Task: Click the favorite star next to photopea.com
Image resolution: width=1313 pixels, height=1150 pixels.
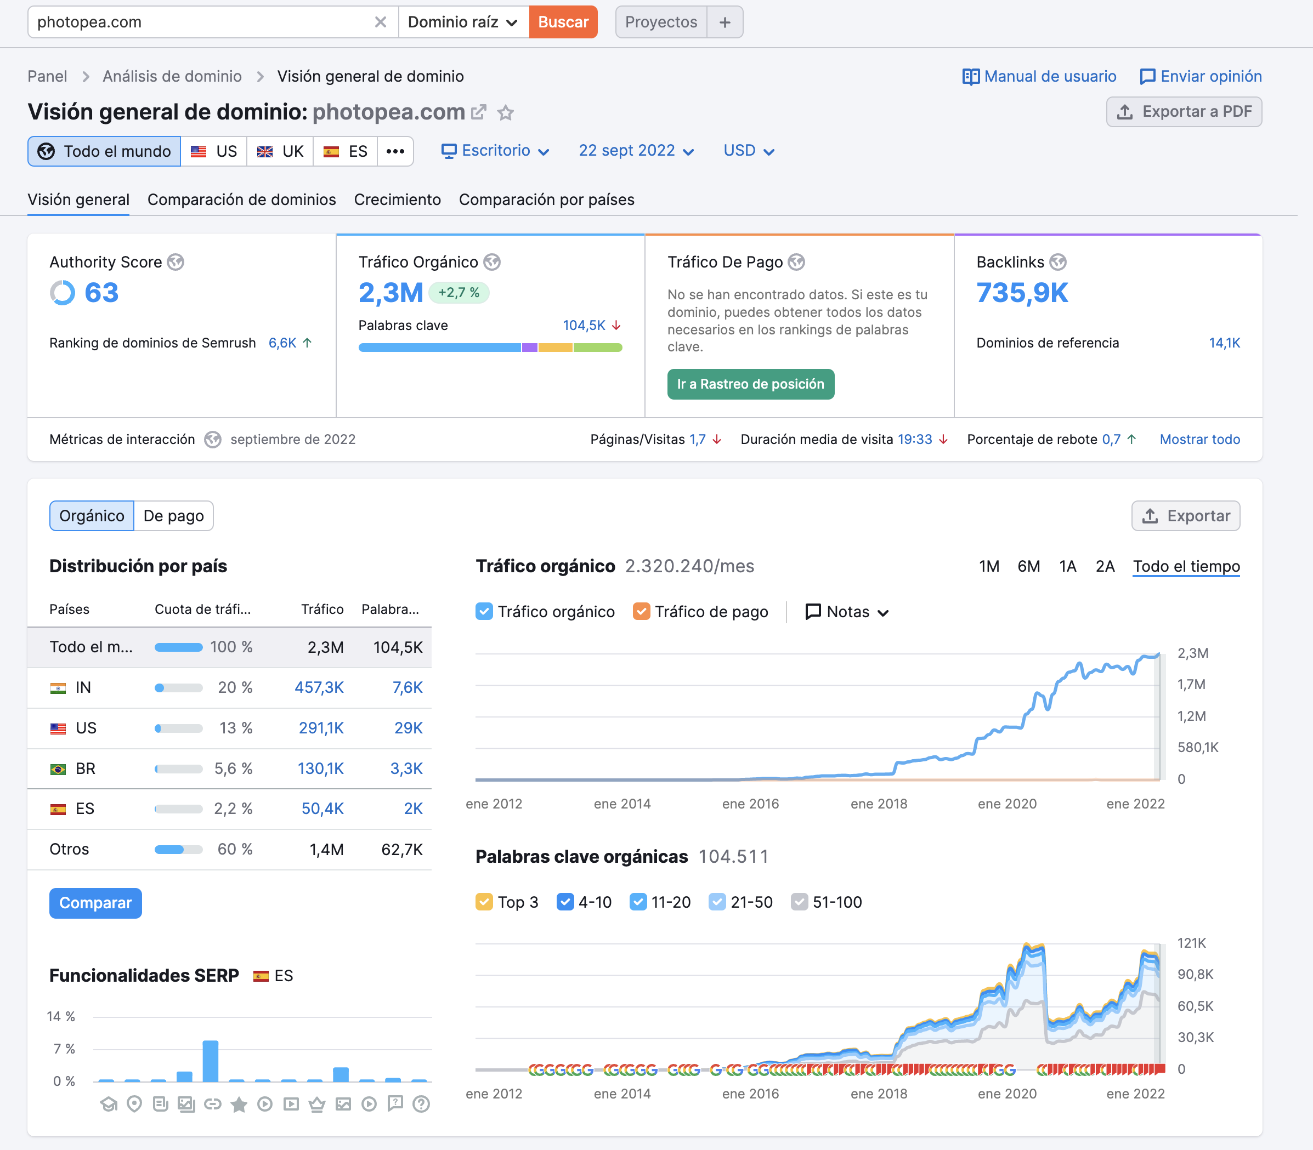Action: (x=506, y=113)
